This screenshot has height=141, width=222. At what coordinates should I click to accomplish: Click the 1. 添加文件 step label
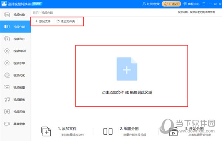67,128
